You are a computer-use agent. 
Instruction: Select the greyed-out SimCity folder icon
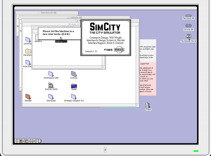[74, 74]
